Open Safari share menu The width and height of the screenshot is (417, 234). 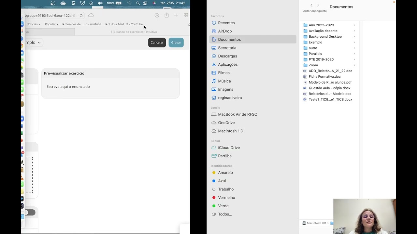pyautogui.click(x=166, y=15)
